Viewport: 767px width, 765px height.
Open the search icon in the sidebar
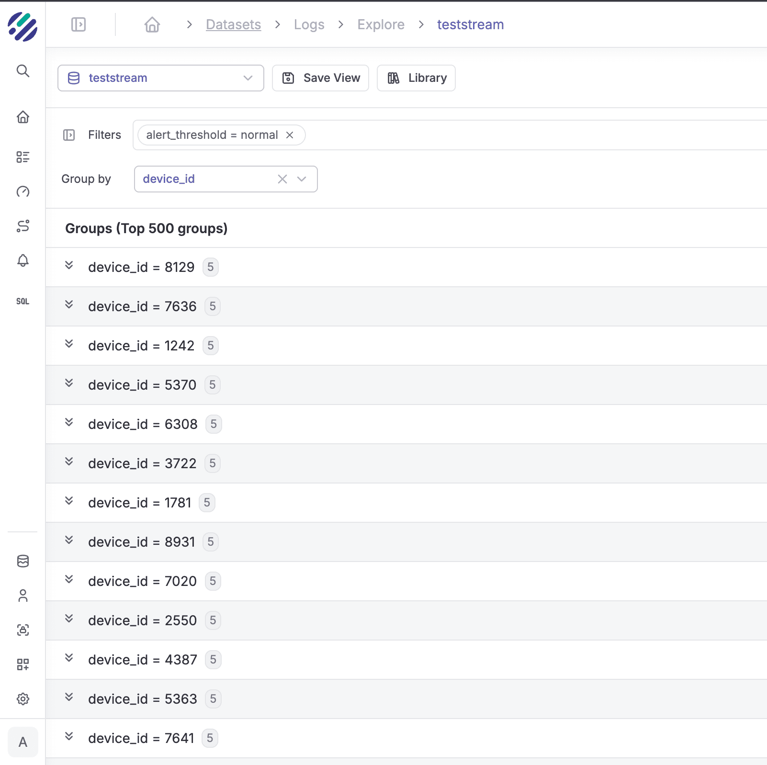(23, 71)
